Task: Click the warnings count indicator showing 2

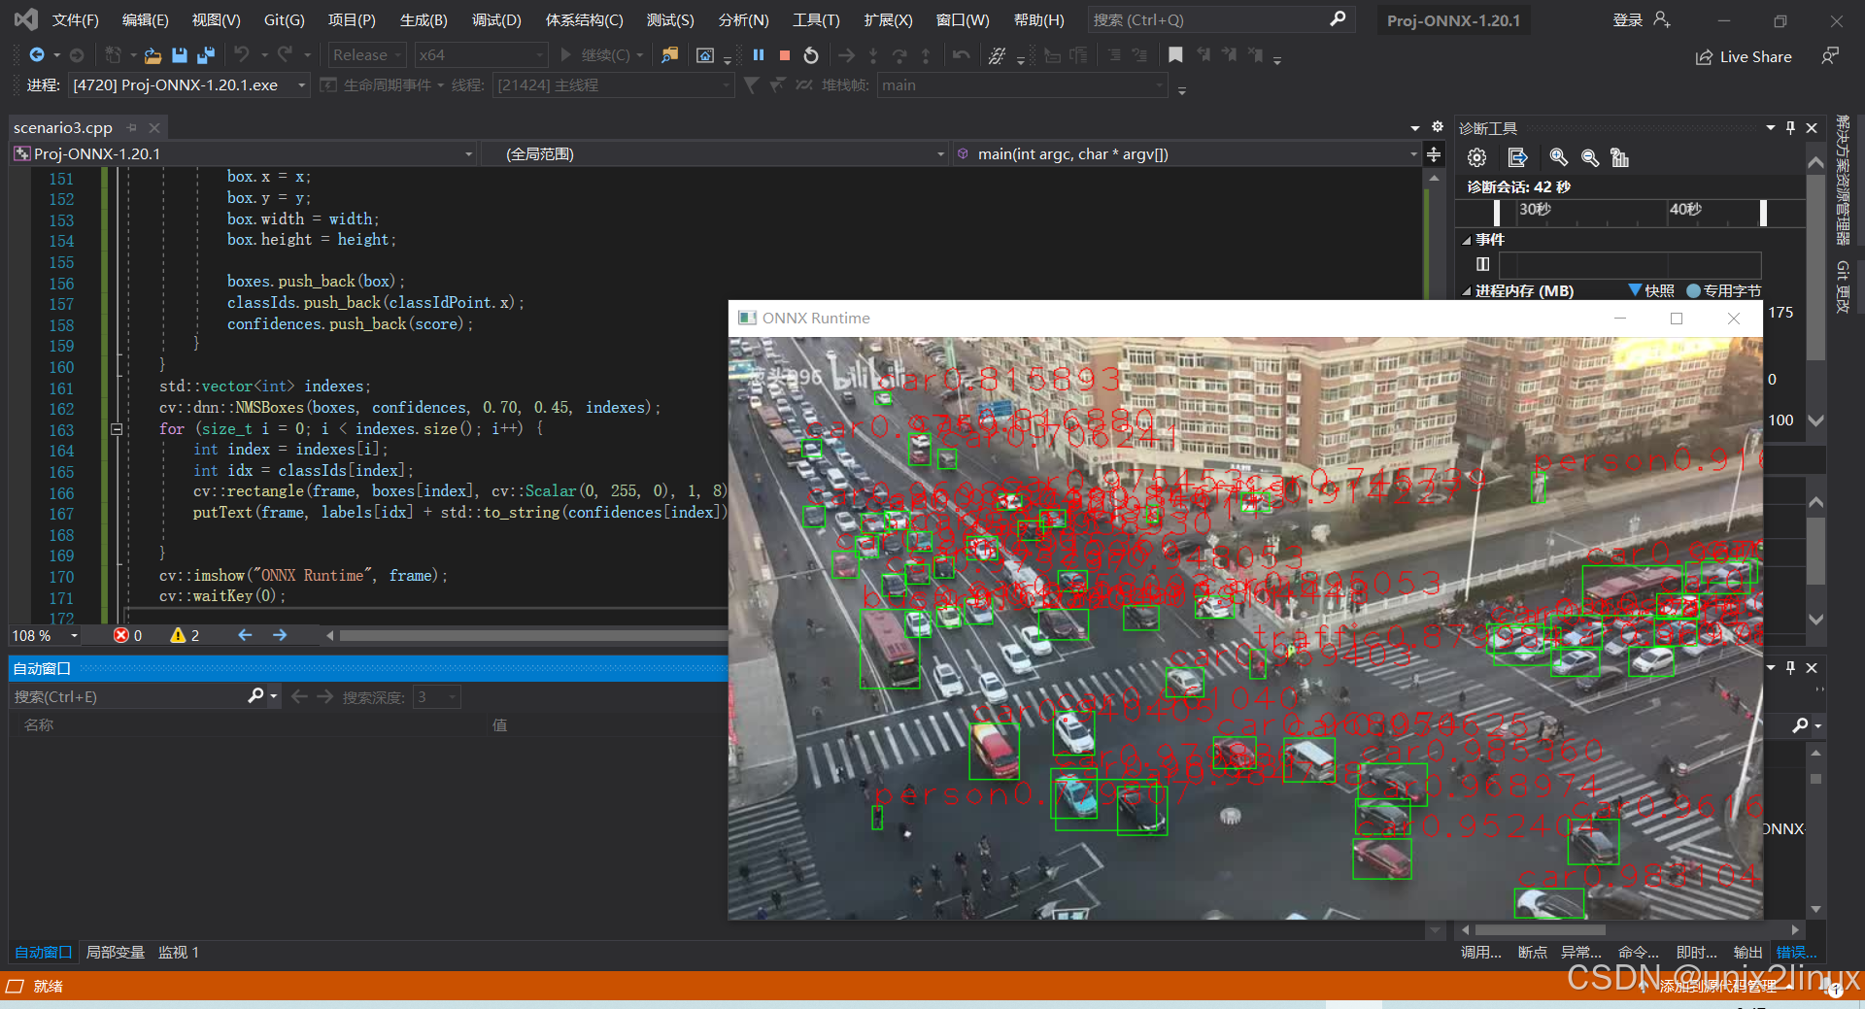Action: coord(185,635)
